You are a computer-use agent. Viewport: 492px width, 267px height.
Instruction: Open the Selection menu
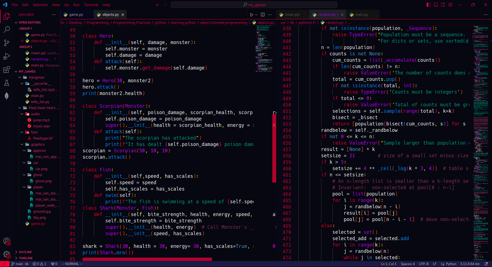[x=40, y=5]
